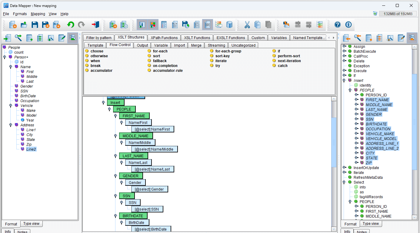Select the perform-sort XSLT structure

click(289, 56)
